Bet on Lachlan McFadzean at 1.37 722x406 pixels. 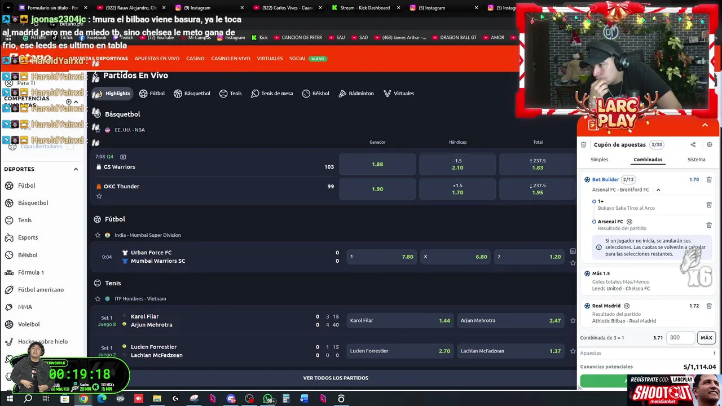510,351
